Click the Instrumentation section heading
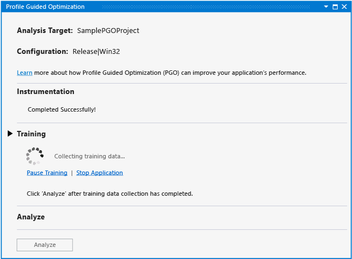The width and height of the screenshot is (352, 259). point(45,92)
